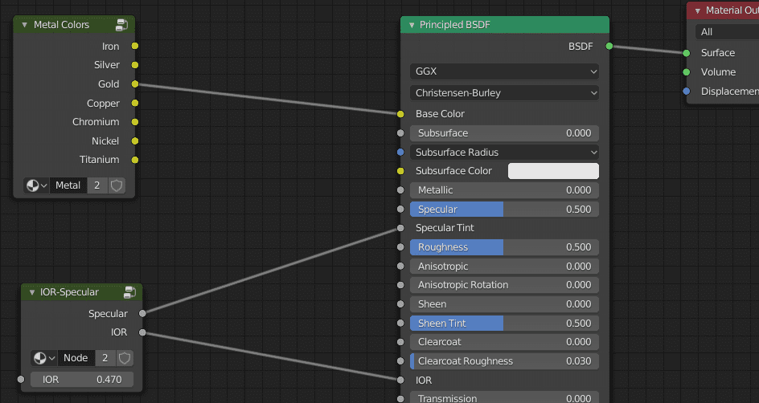The image size is (759, 403).
Task: Select the IOR-Specular node header title
Action: pos(69,292)
